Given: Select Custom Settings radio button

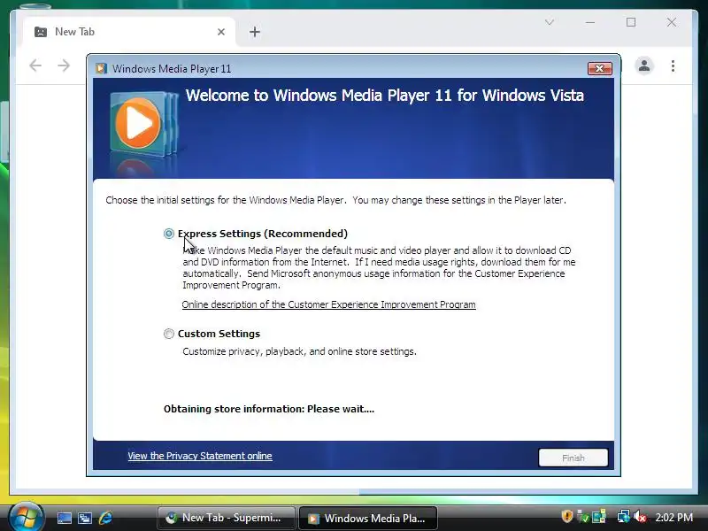Looking at the screenshot, I should [x=169, y=334].
